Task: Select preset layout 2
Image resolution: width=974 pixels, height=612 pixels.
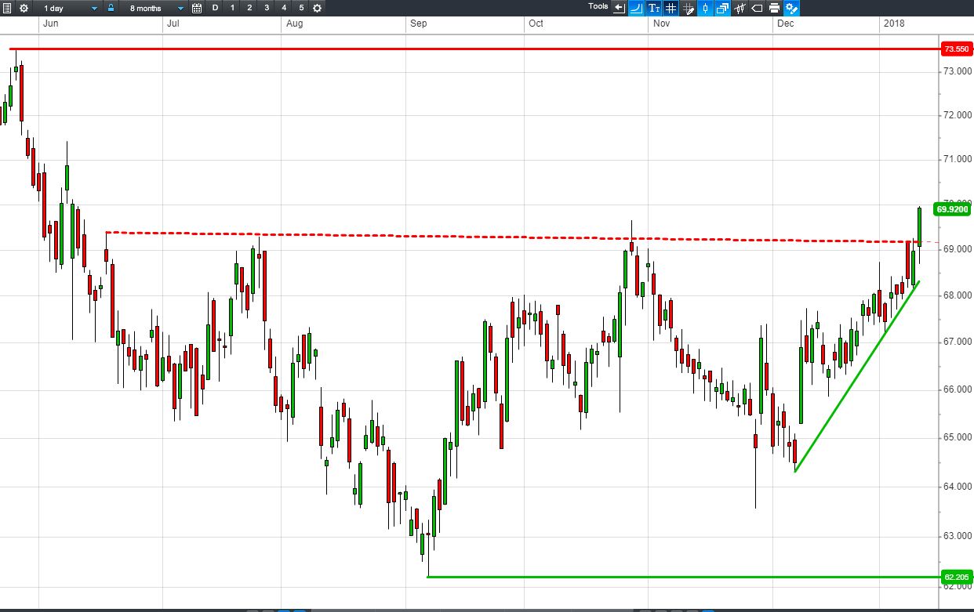Action: 249,8
